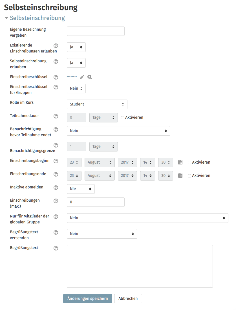Tick Aktivieren for Einschreibungsende
This screenshot has height=310, width=236.
(189, 176)
